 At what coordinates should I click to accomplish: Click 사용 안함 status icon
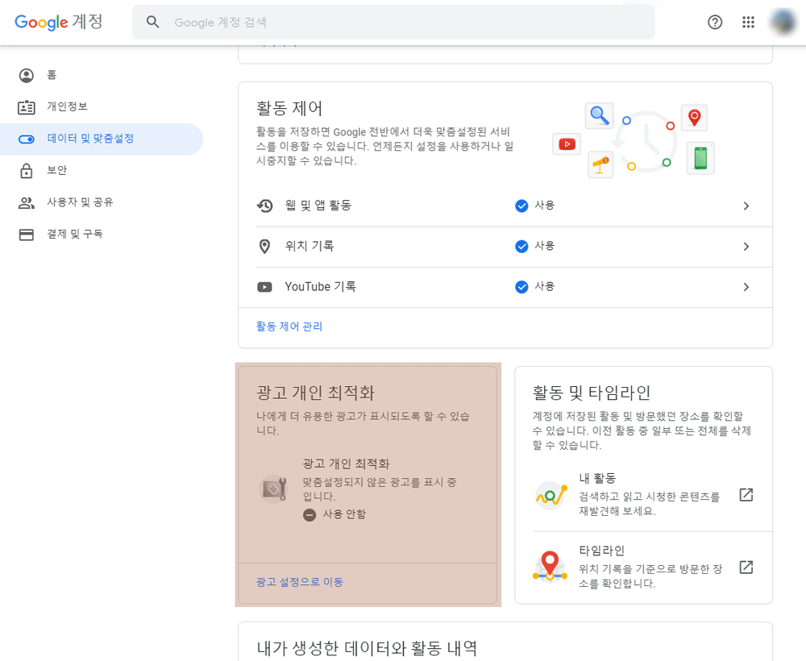click(309, 514)
